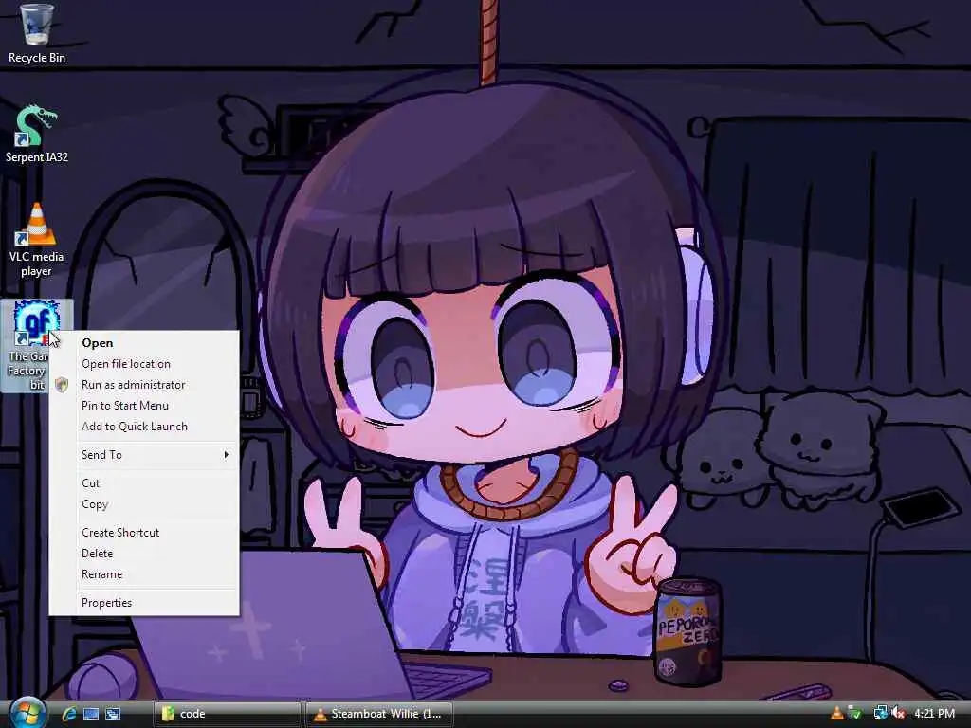Choose Open file location in context menu

point(144,364)
